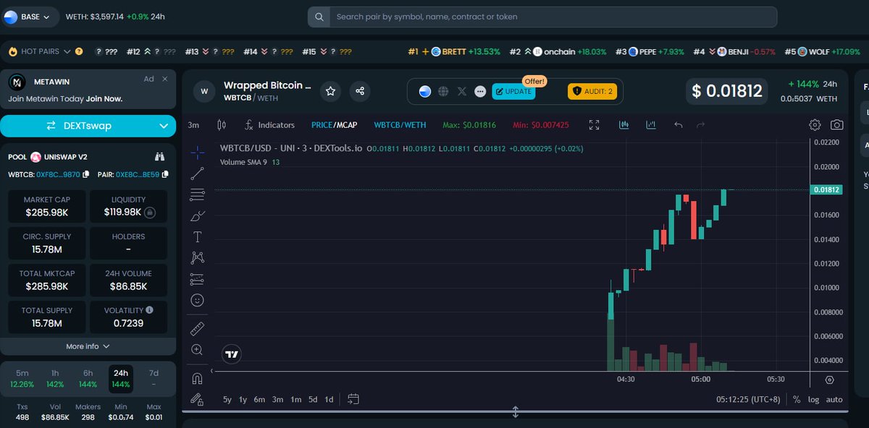Open the candlestick chart style menu
869x428 pixels.
[222, 125]
